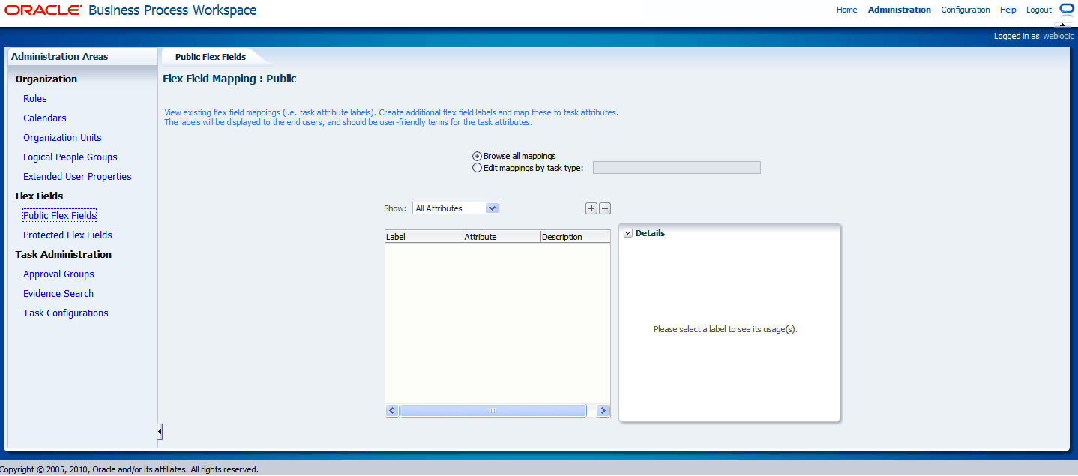Click the weblogic username text
The width and height of the screenshot is (1078, 476).
1059,36
